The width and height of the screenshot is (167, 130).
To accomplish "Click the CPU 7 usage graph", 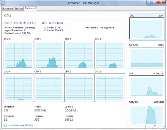I will click(x=110, y=87).
